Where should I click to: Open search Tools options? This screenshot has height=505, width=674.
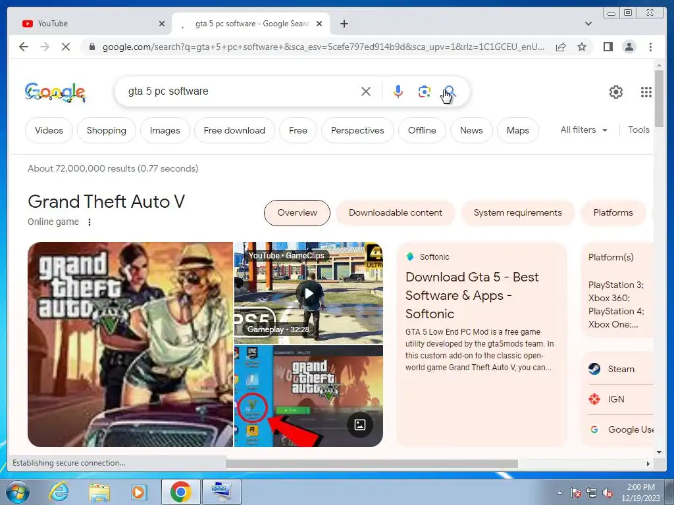tap(638, 130)
